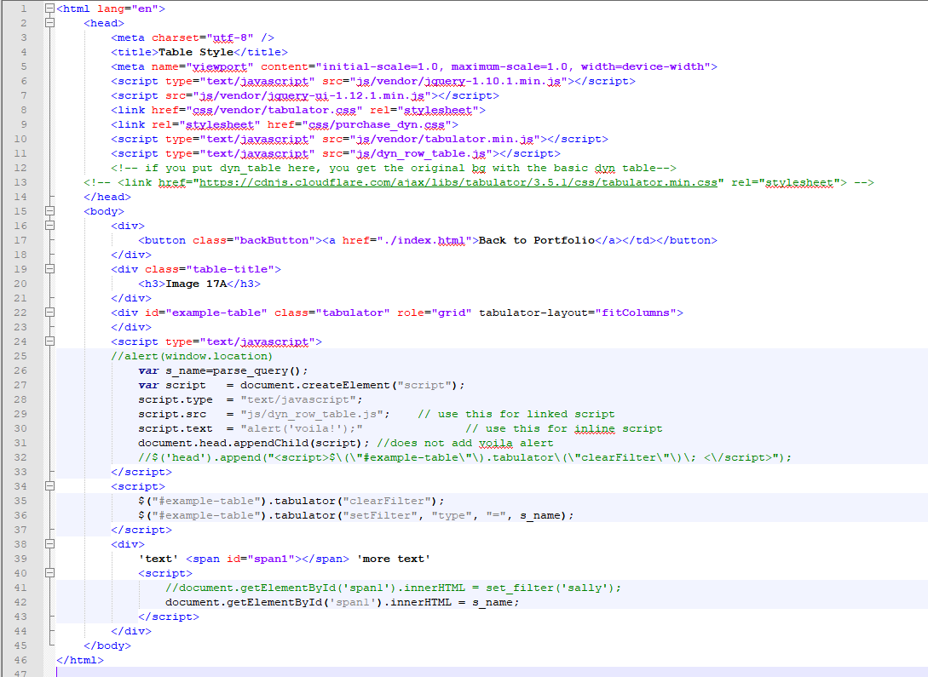Click 'parse_query()' call on line 26
The height and width of the screenshot is (677, 928).
coord(257,370)
